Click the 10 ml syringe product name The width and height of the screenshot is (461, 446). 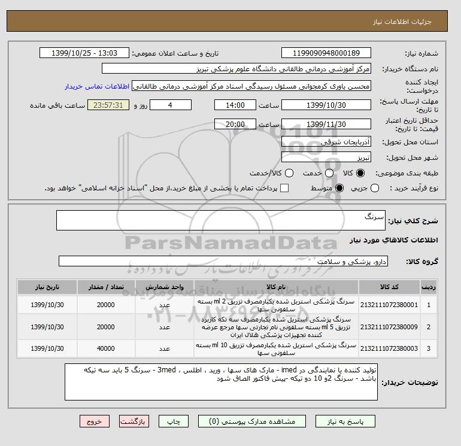point(276,349)
